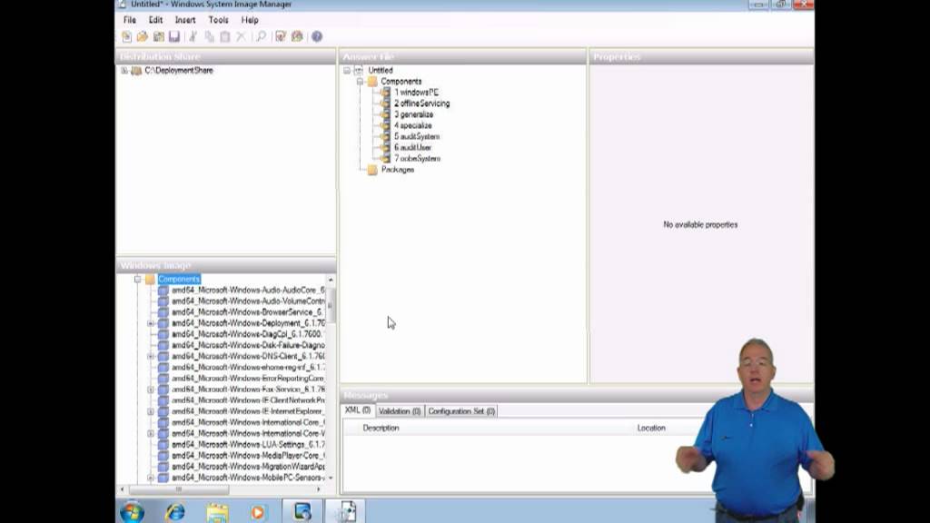
Task: Click the 2 offlineServicing pass icon
Action: click(x=385, y=104)
